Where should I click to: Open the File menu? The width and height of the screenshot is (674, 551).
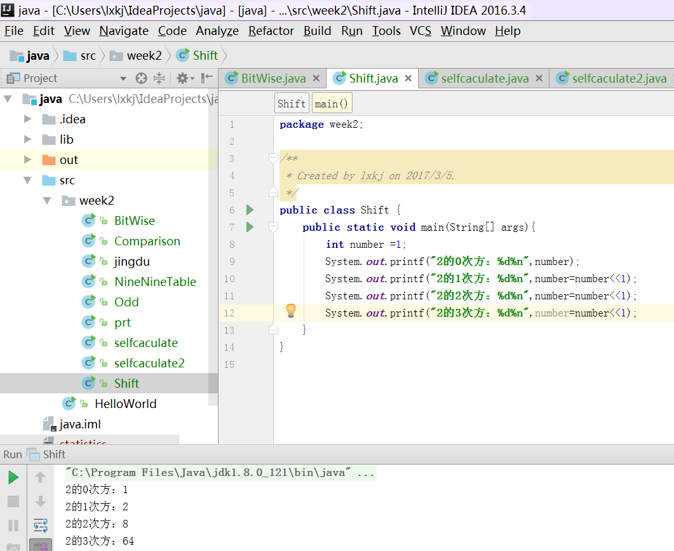14,31
